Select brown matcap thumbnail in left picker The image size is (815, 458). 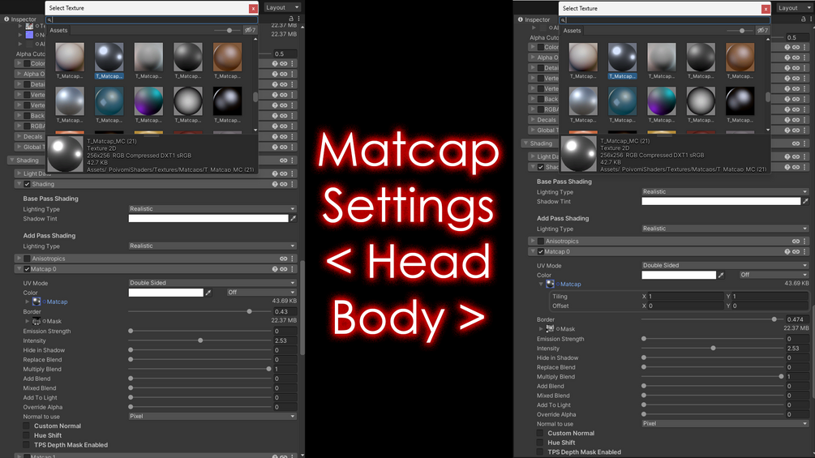227,57
